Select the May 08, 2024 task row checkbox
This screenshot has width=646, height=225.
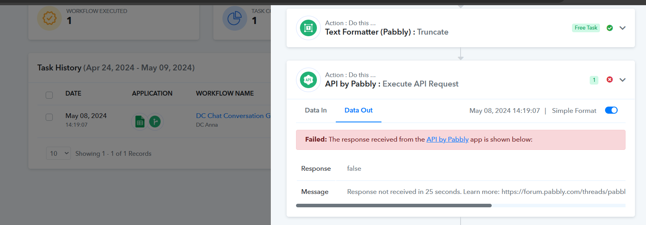pos(49,117)
